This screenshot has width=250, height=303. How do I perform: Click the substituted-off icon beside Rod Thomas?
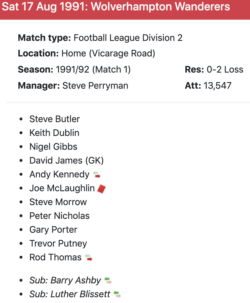tap(89, 257)
